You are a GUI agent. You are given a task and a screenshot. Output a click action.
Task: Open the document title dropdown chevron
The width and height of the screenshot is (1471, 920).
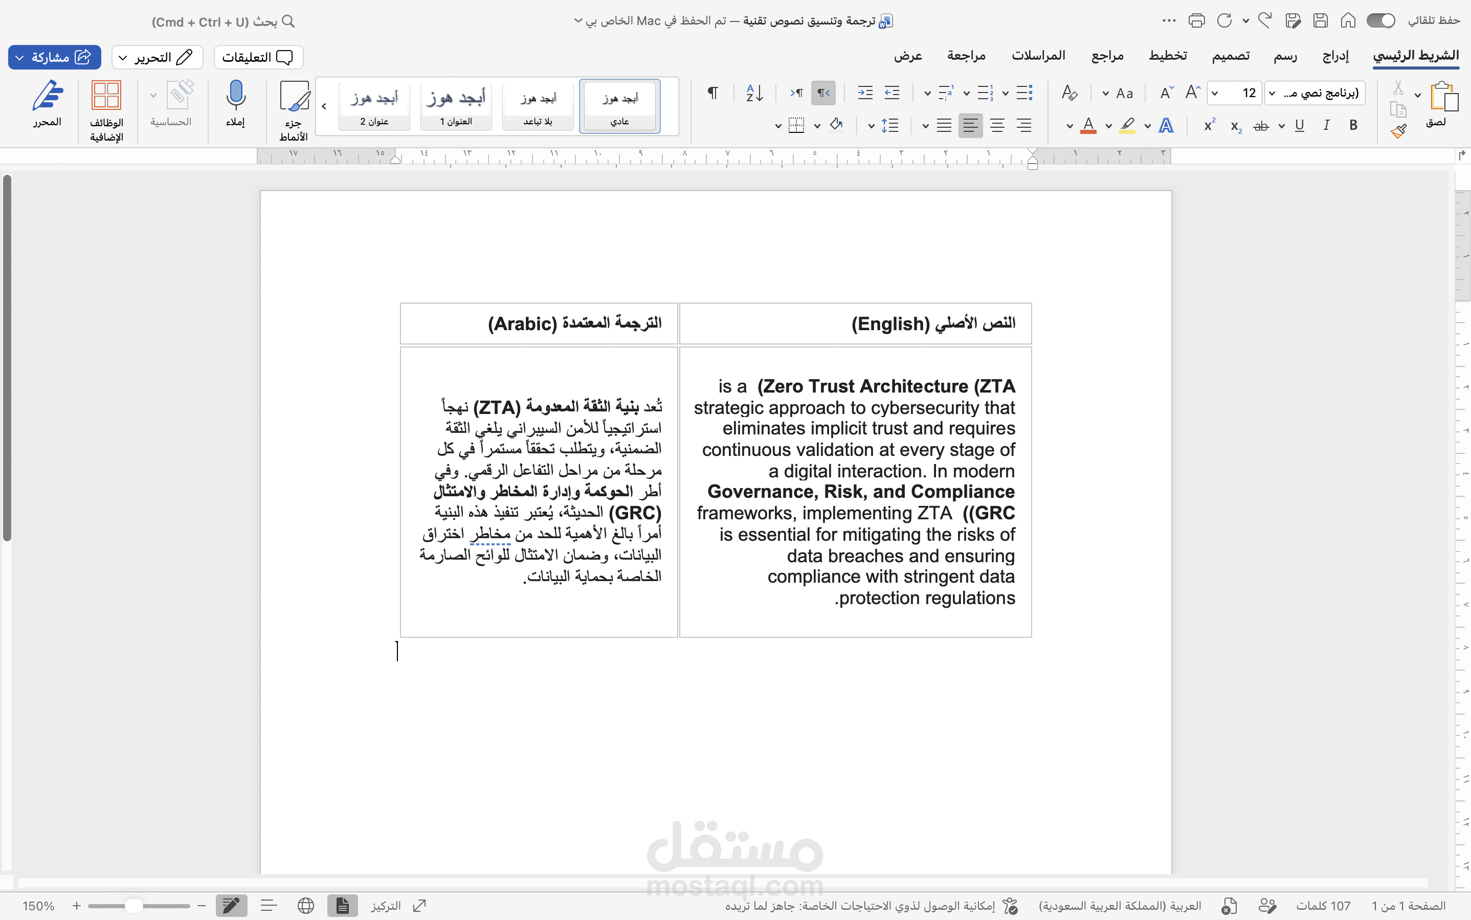[578, 20]
